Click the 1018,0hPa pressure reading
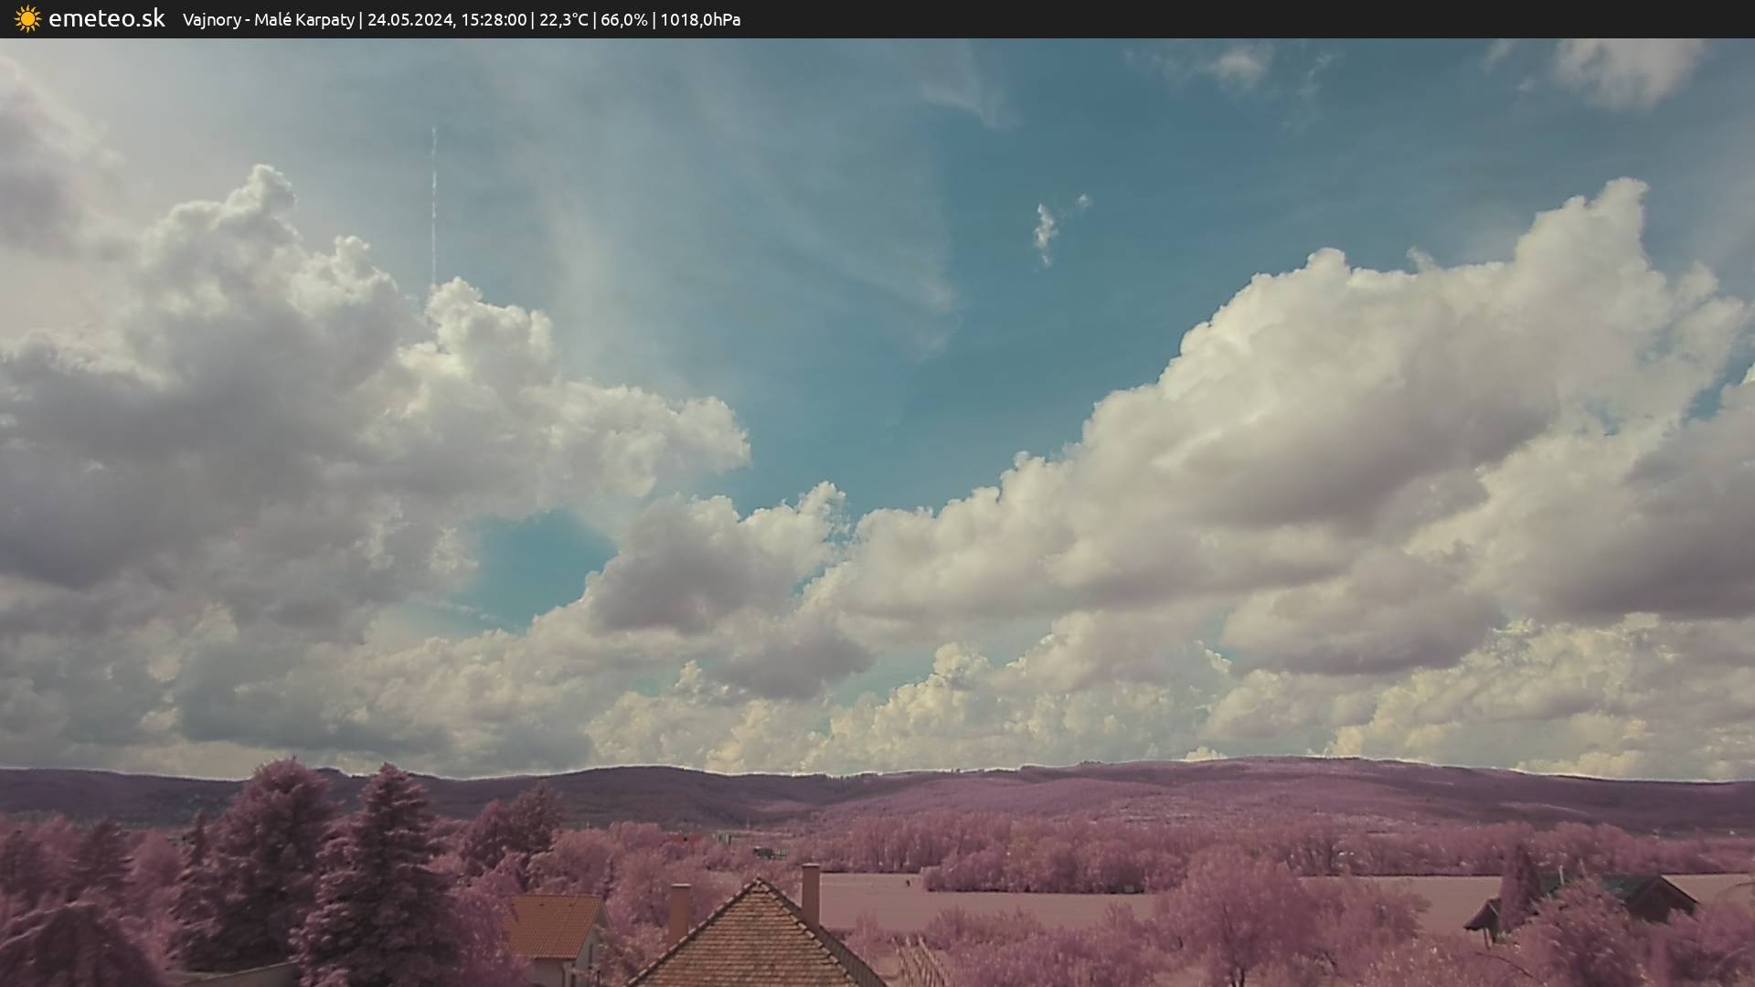 [x=700, y=20]
